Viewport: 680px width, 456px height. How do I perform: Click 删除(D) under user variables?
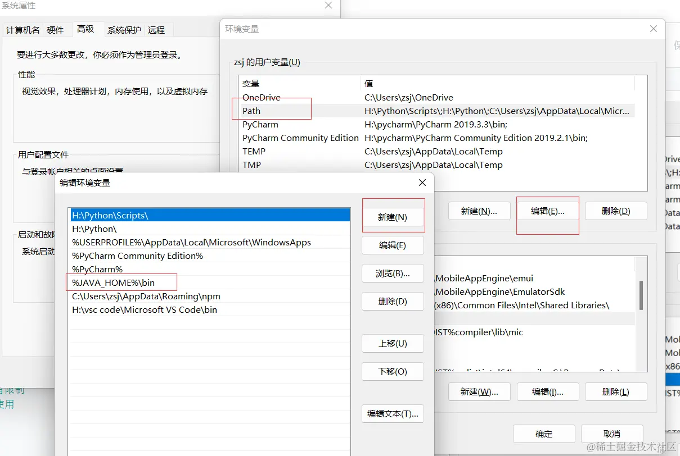[x=616, y=211]
